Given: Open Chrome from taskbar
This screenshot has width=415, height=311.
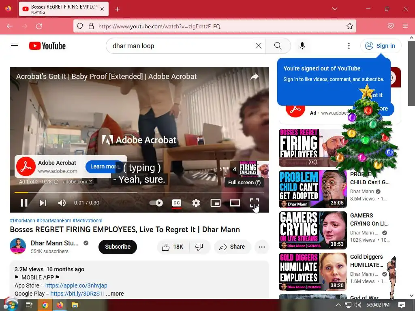Looking at the screenshot, I should 45,305.
